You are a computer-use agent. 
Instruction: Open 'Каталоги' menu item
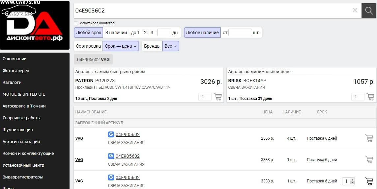12,82
